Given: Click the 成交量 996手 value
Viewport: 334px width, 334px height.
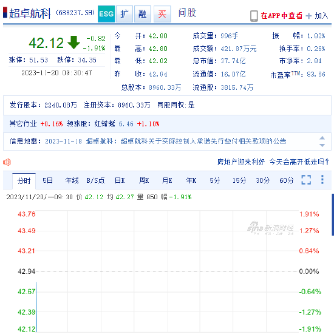Looking at the screenshot, I should pyautogui.click(x=229, y=36).
